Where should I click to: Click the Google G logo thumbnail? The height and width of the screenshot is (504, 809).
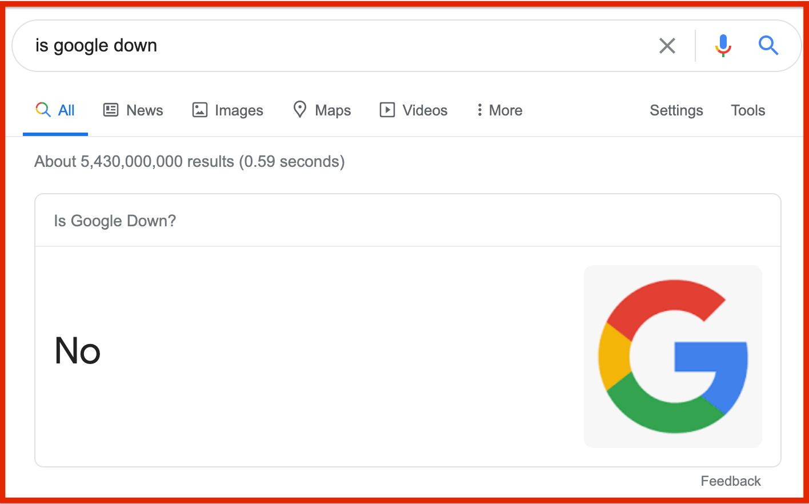[x=673, y=356]
